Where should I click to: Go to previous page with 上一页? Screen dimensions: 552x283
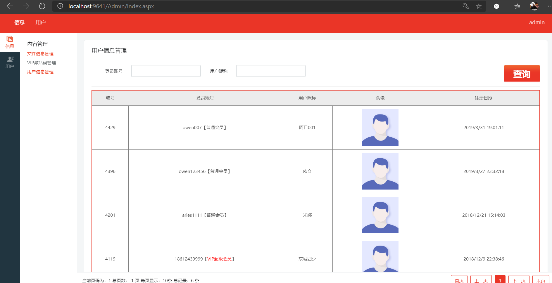(x=481, y=279)
